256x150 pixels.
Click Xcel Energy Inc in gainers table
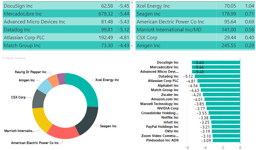point(153,6)
